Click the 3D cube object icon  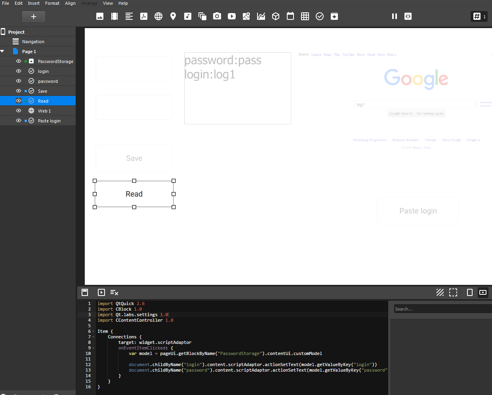point(276,16)
